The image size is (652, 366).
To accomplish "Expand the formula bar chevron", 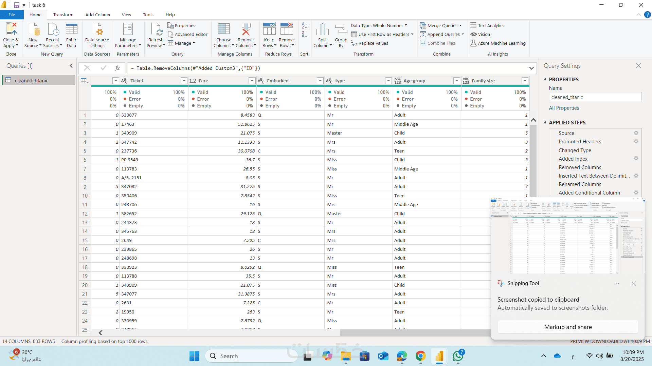I will (x=531, y=68).
